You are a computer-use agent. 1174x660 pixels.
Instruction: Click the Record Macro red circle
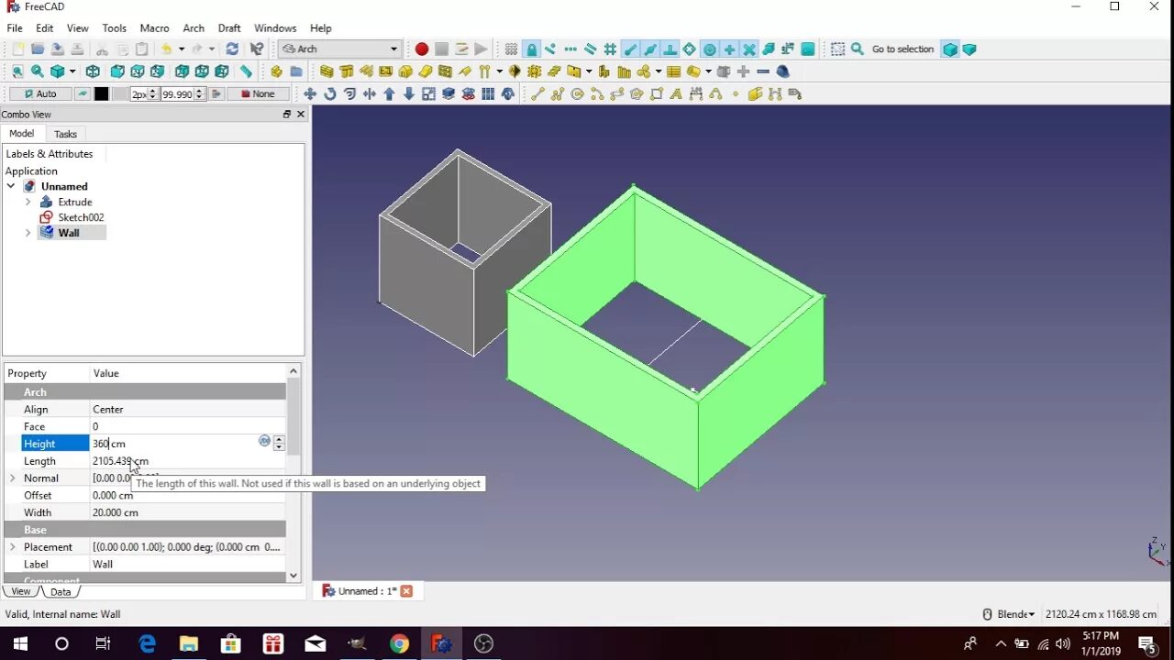[x=421, y=49]
